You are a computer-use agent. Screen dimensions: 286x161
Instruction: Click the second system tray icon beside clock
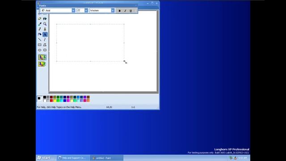point(235,158)
